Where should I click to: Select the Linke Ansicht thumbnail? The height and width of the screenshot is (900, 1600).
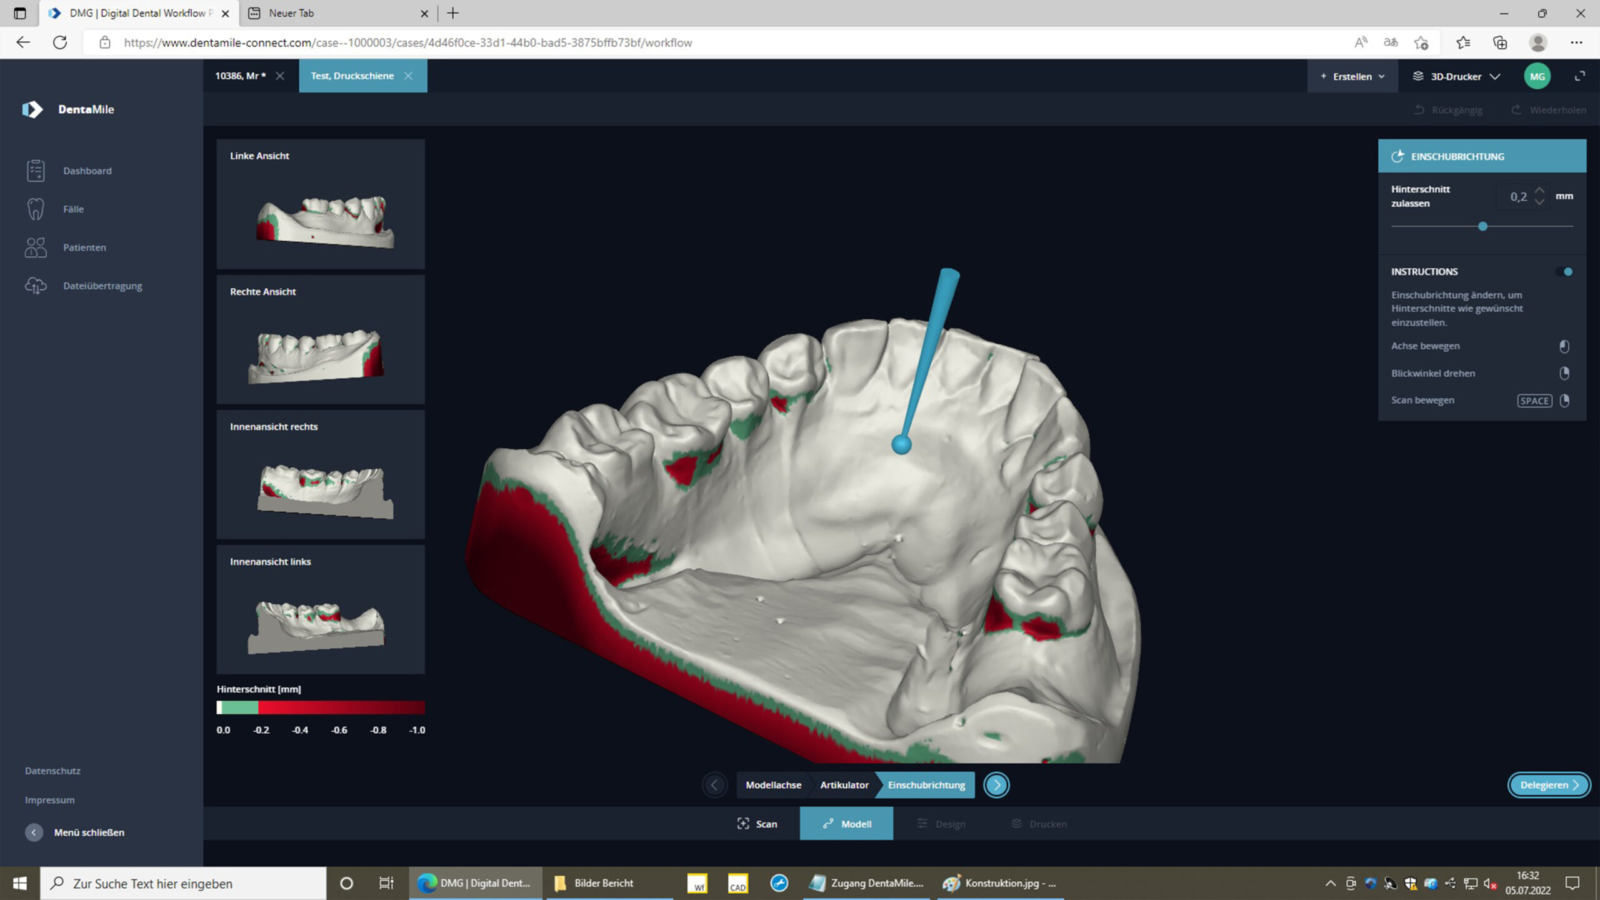(x=321, y=204)
